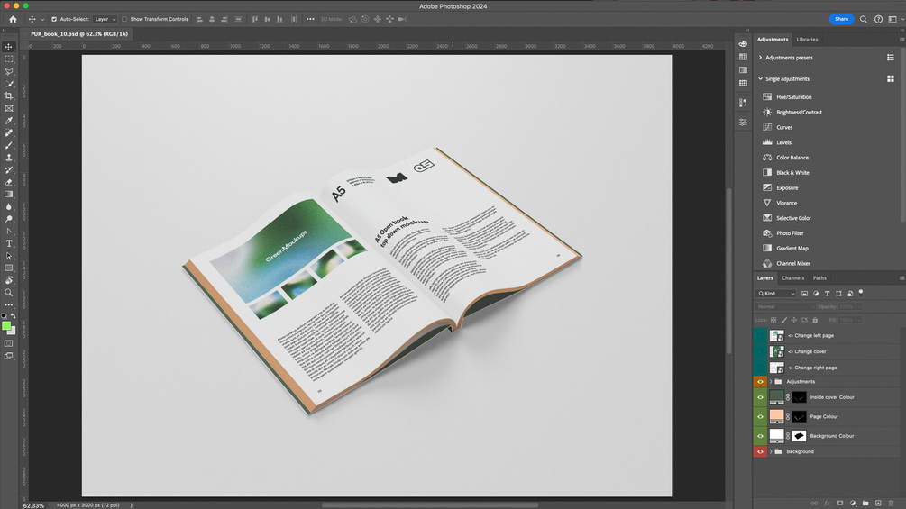Select the PUR_book_10.psd document tab

[79, 34]
